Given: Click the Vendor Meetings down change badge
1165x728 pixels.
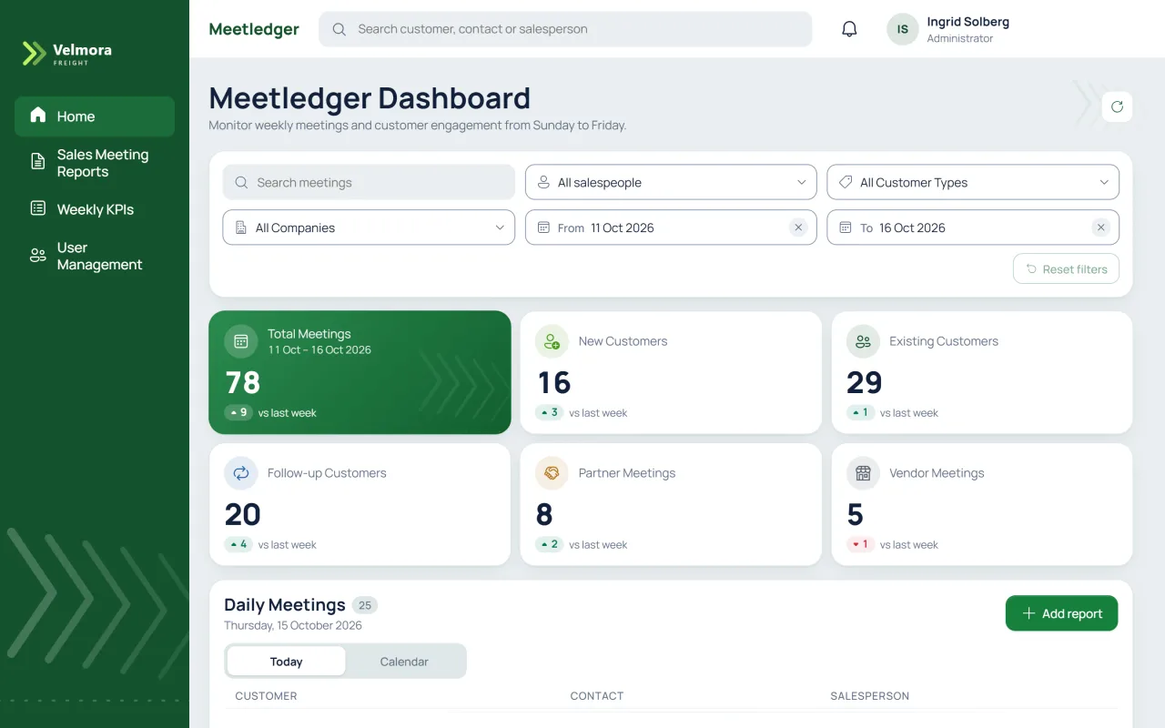Looking at the screenshot, I should 860,544.
